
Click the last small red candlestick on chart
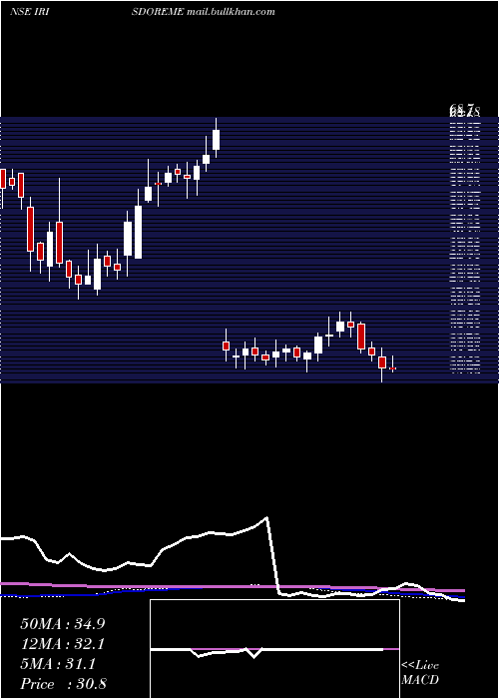[x=392, y=368]
